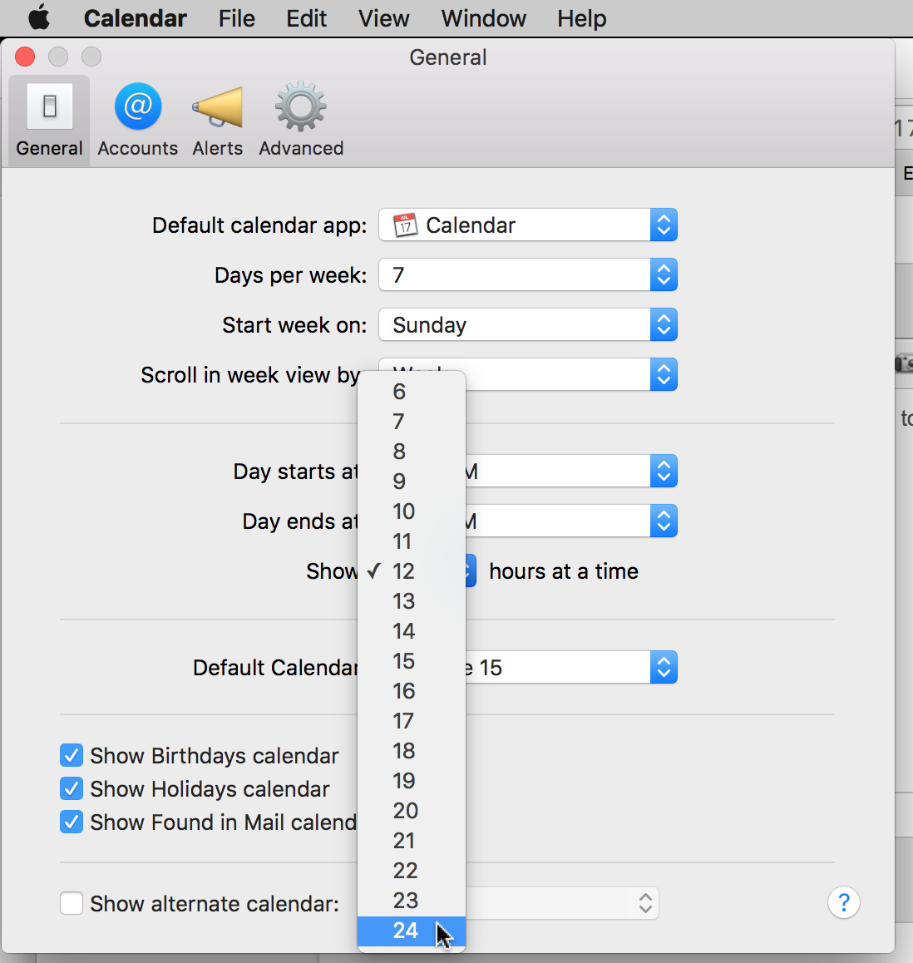This screenshot has width=913, height=963.
Task: Select 23 hours in popup list
Action: [x=412, y=901]
